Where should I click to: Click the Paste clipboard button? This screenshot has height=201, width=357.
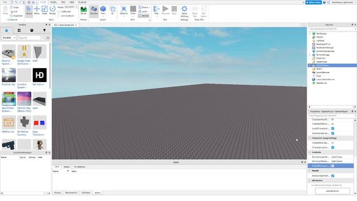click(5, 11)
